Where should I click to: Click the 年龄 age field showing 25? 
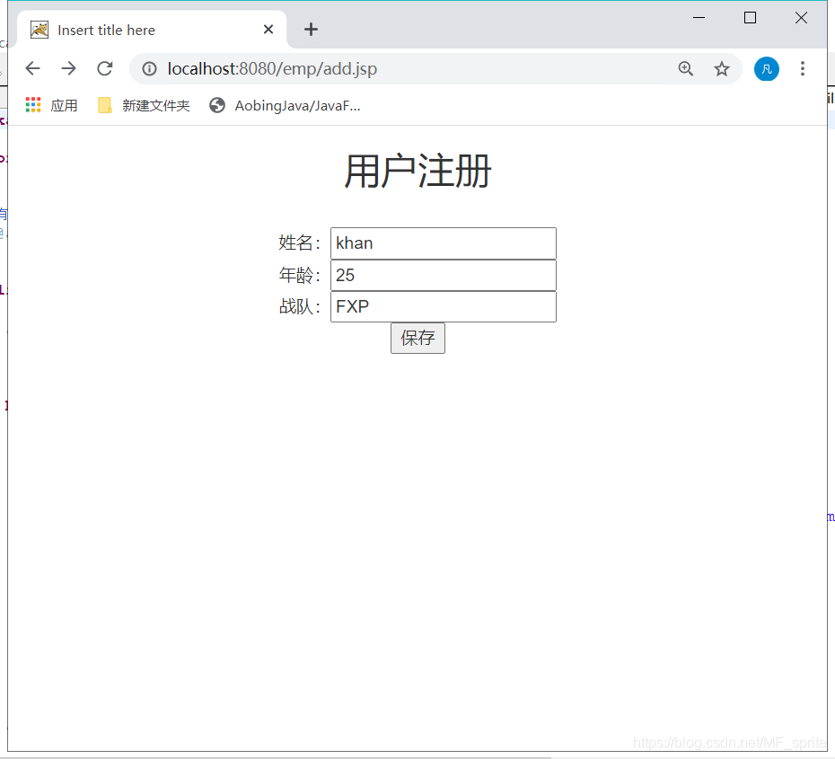(x=443, y=275)
